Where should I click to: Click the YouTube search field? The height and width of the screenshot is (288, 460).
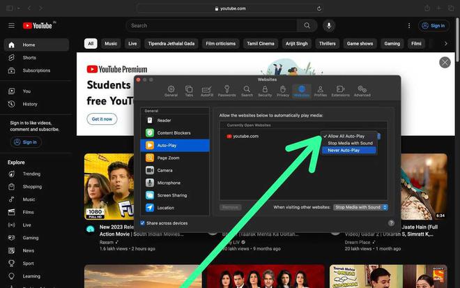click(x=211, y=26)
